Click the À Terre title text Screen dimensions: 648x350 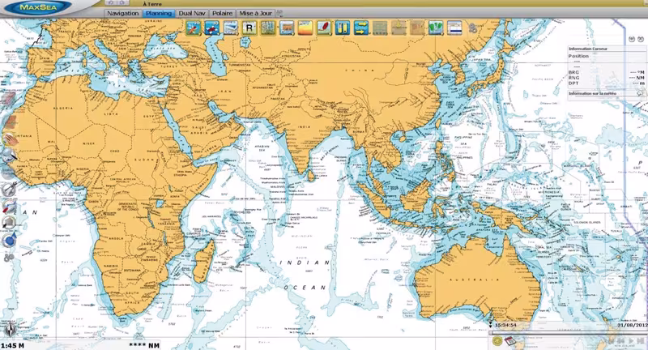[152, 4]
